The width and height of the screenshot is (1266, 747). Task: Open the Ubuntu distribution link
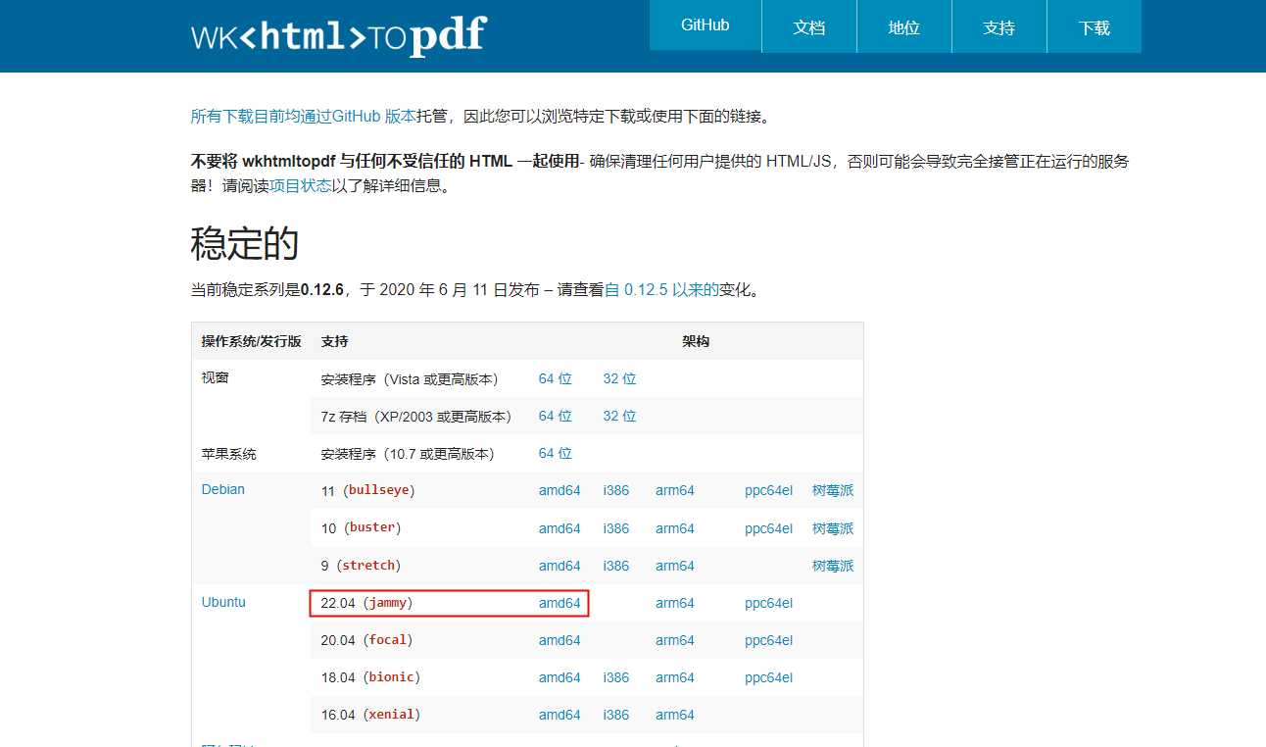point(223,602)
